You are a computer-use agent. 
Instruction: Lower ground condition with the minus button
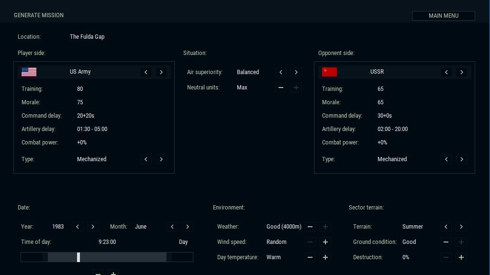pyautogui.click(x=446, y=242)
